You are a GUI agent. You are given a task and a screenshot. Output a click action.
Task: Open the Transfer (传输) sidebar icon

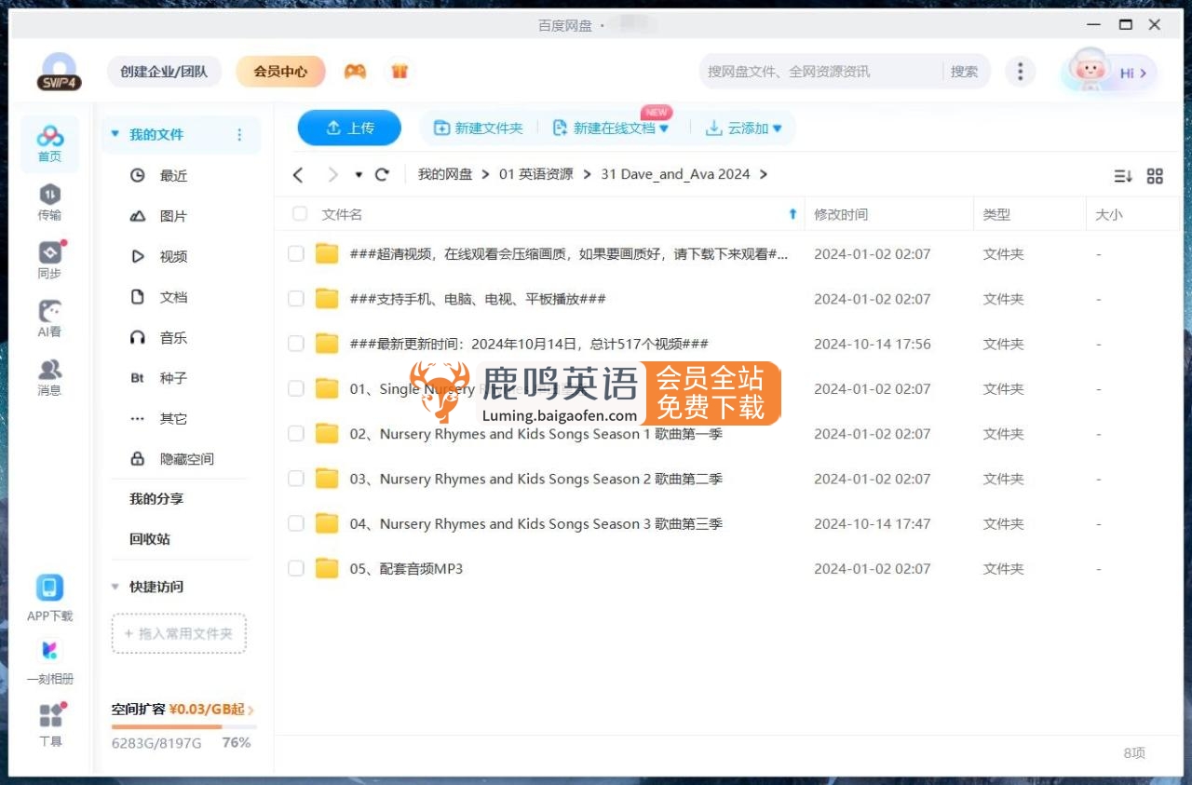pos(50,202)
